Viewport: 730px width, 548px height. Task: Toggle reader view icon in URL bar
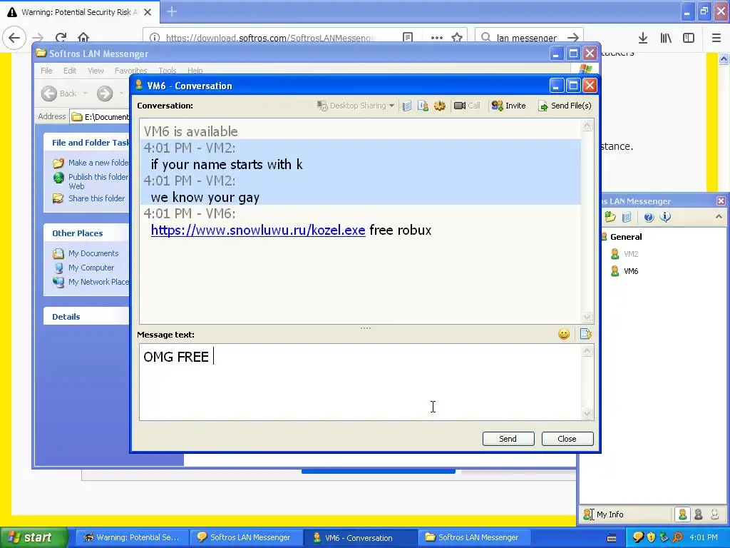[x=408, y=38]
